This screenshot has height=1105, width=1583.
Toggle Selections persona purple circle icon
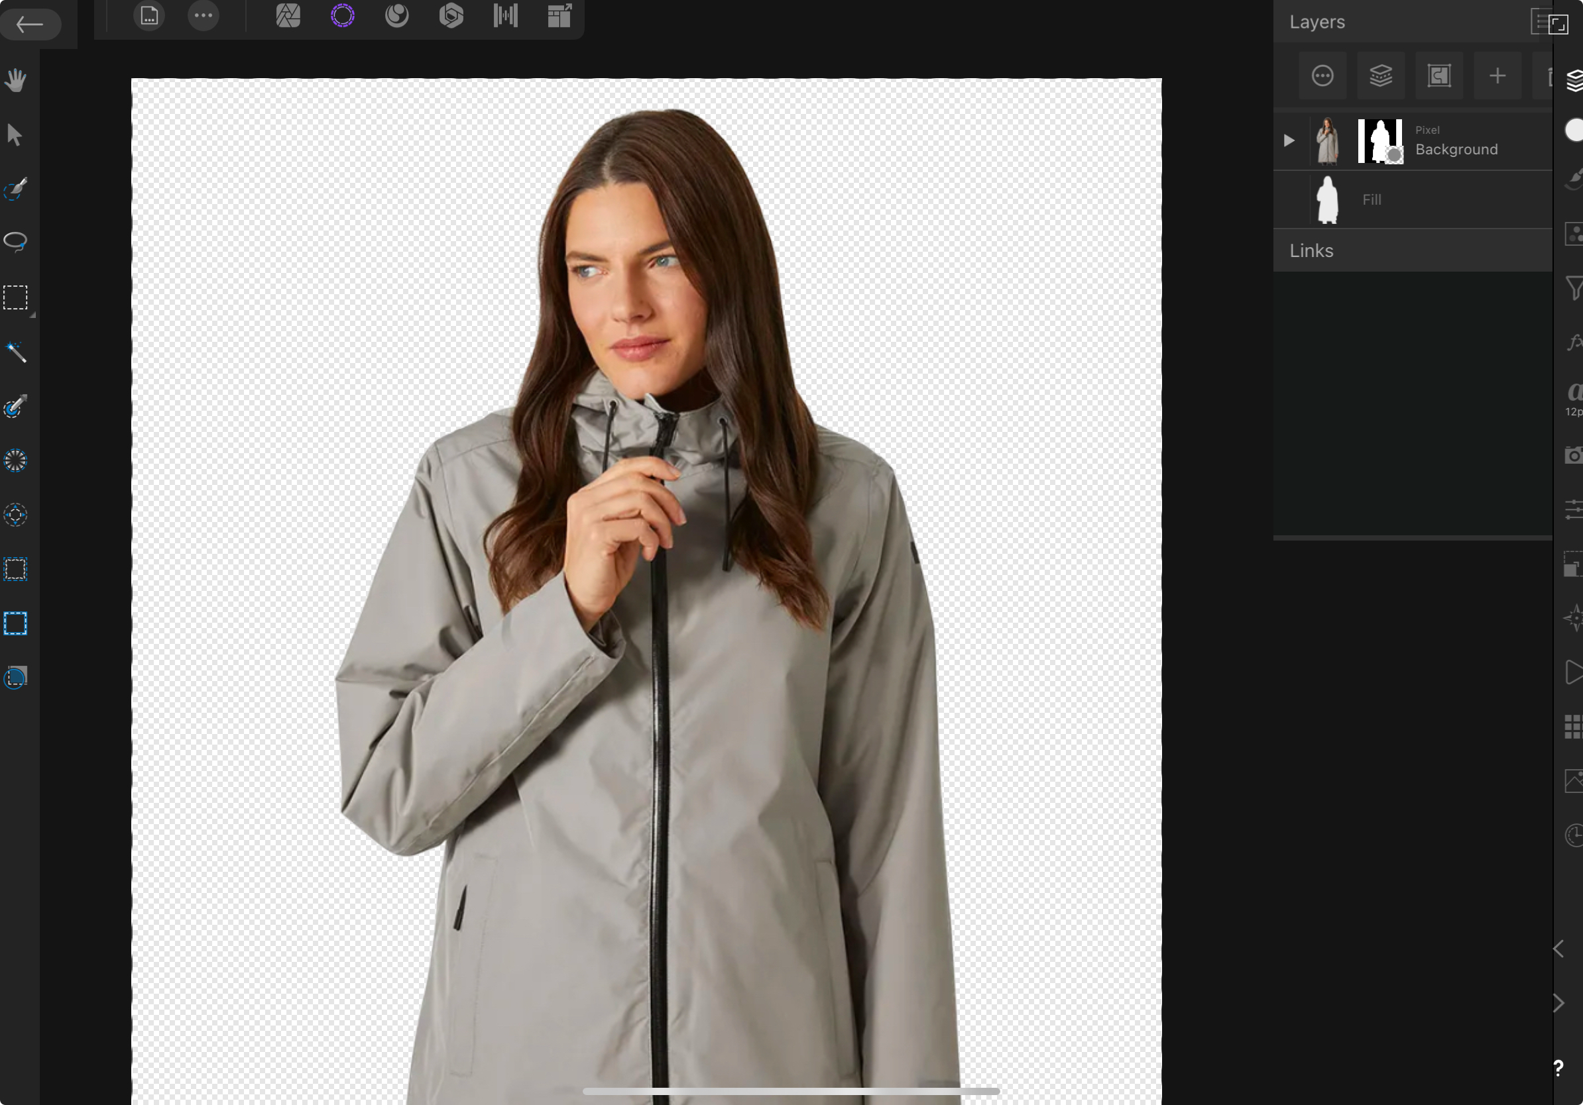343,16
